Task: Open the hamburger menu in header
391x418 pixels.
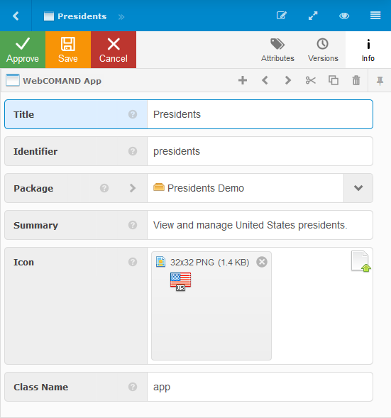Action: (x=375, y=16)
